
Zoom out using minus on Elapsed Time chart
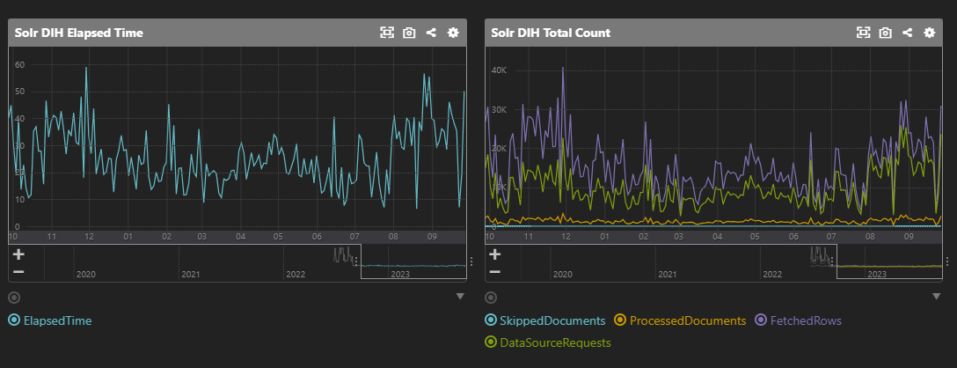18,271
